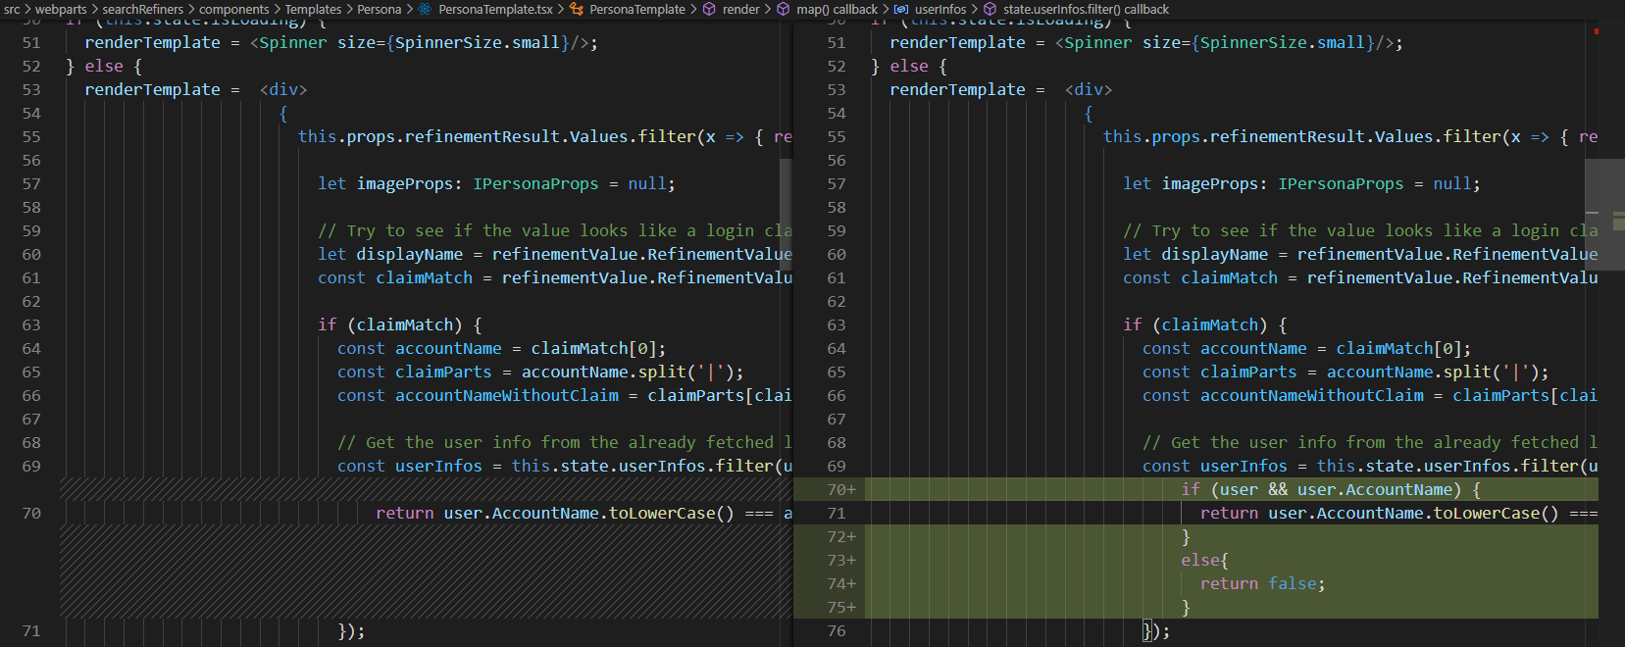
Task: Click '// Get the user info' comment in left pane
Action: (565, 442)
